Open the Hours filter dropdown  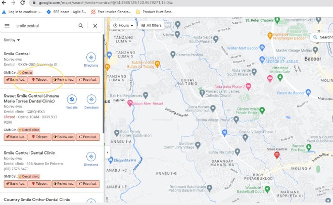pyautogui.click(x=123, y=25)
